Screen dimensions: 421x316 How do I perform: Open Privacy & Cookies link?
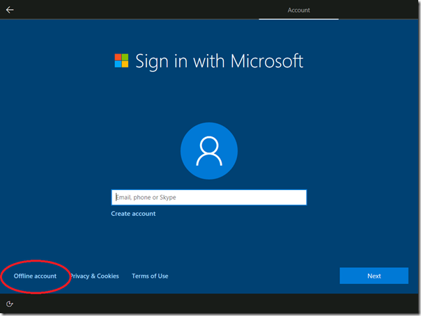pos(94,276)
